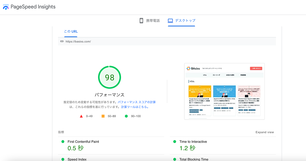Click the orange square 50–89 legend icon

[103, 116]
